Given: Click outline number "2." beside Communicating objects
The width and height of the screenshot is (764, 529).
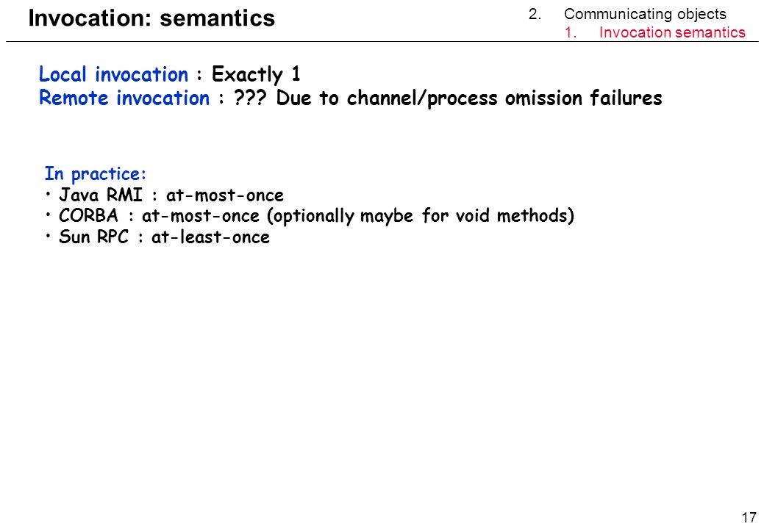Looking at the screenshot, I should click(535, 14).
